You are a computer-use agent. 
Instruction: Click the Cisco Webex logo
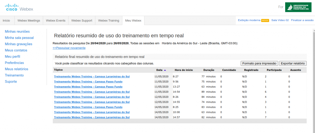coord(19,7)
